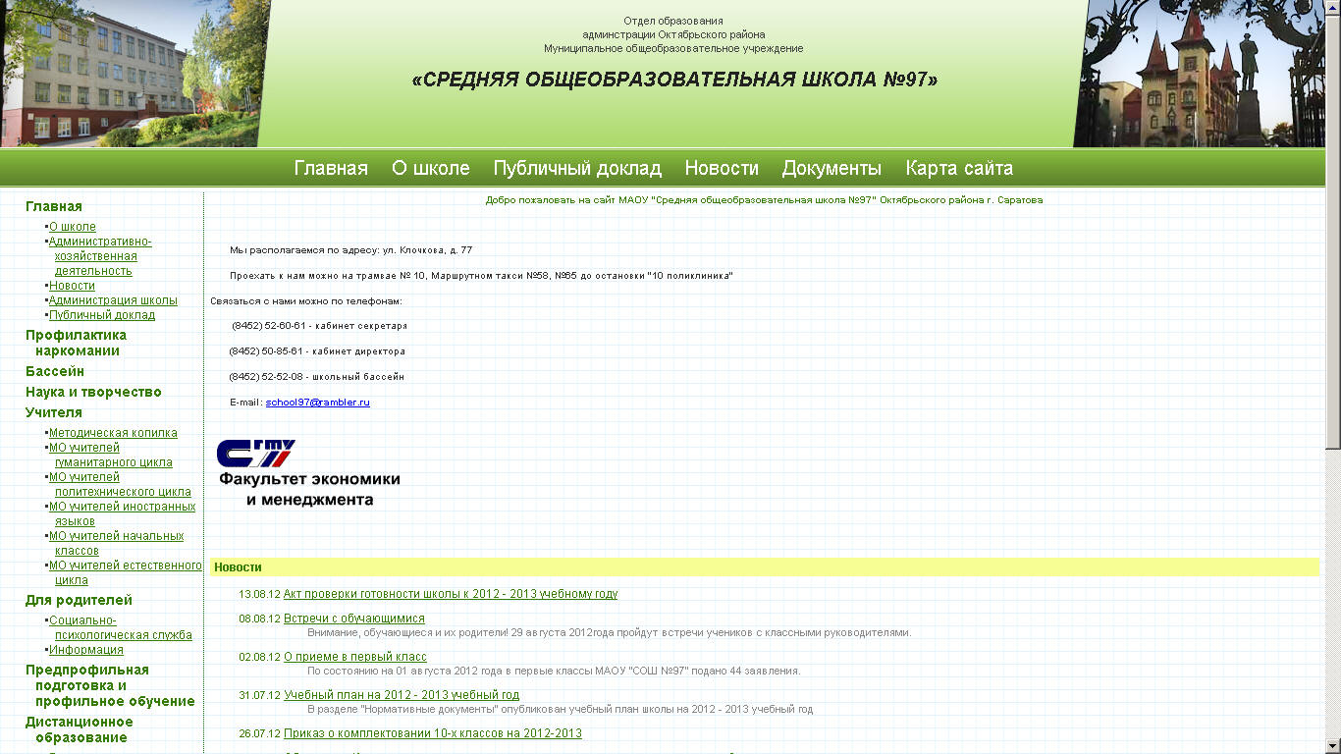Open news Акт проверки готовности школы
Screen dimensions: 1341x754
[451, 594]
